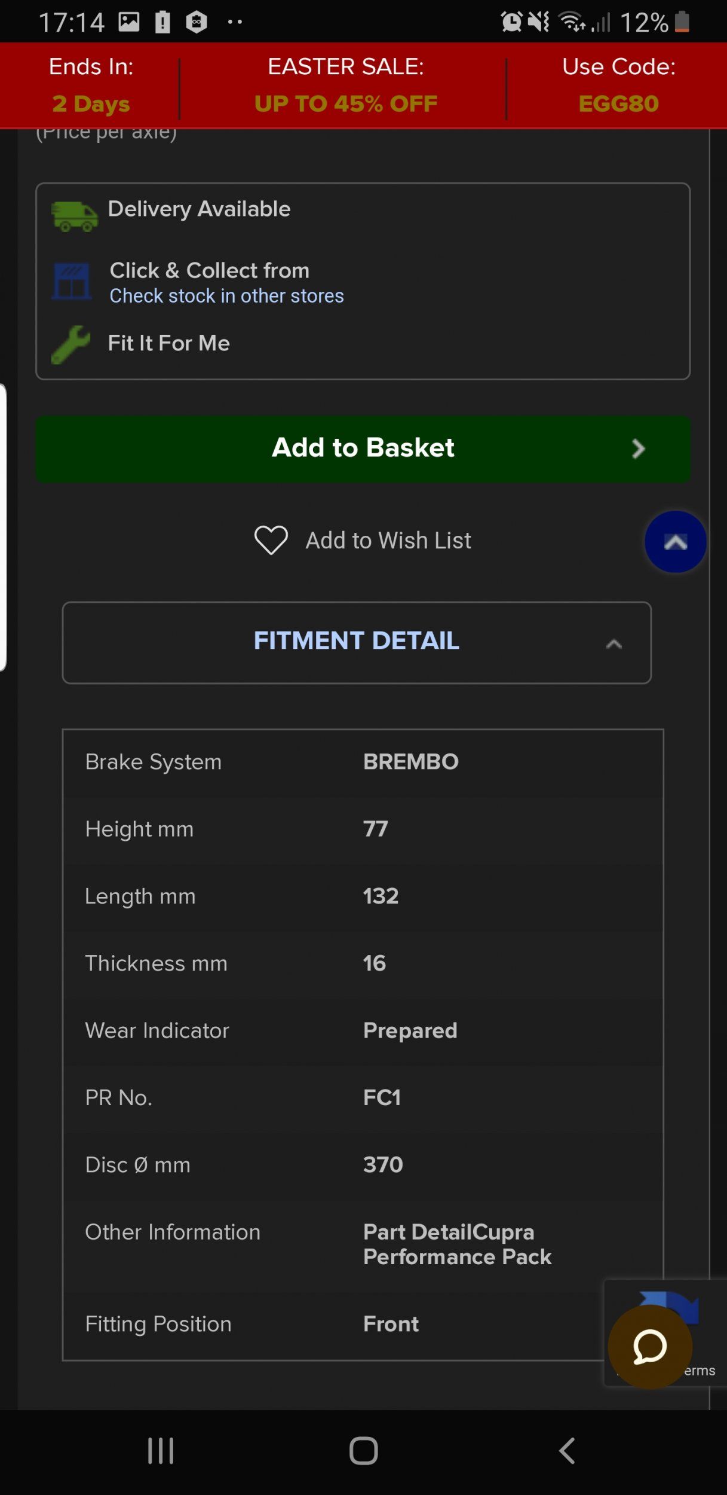This screenshot has height=1495, width=727.
Task: Collapse the Fitment Detail chevron
Action: tap(613, 644)
